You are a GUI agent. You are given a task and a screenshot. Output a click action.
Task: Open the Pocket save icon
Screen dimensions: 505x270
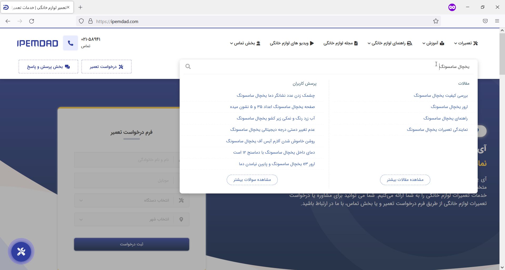[485, 21]
